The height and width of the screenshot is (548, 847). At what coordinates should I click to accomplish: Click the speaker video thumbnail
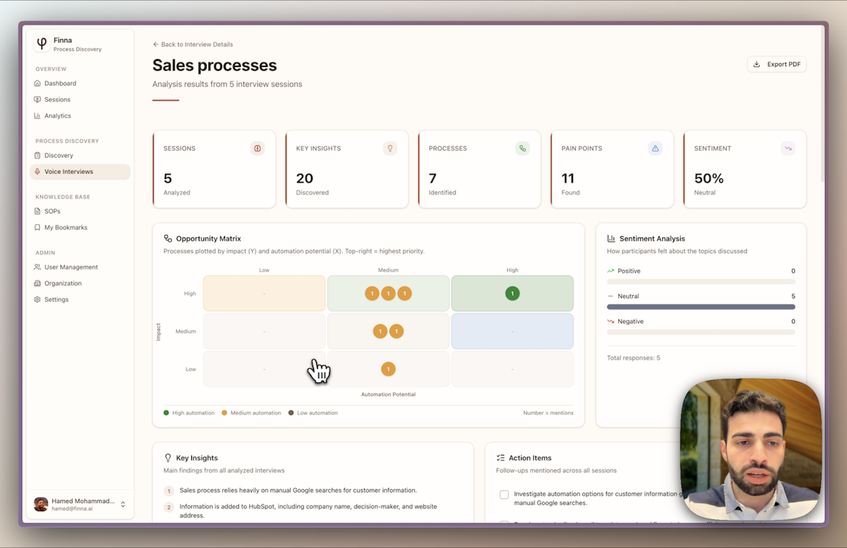pyautogui.click(x=751, y=449)
